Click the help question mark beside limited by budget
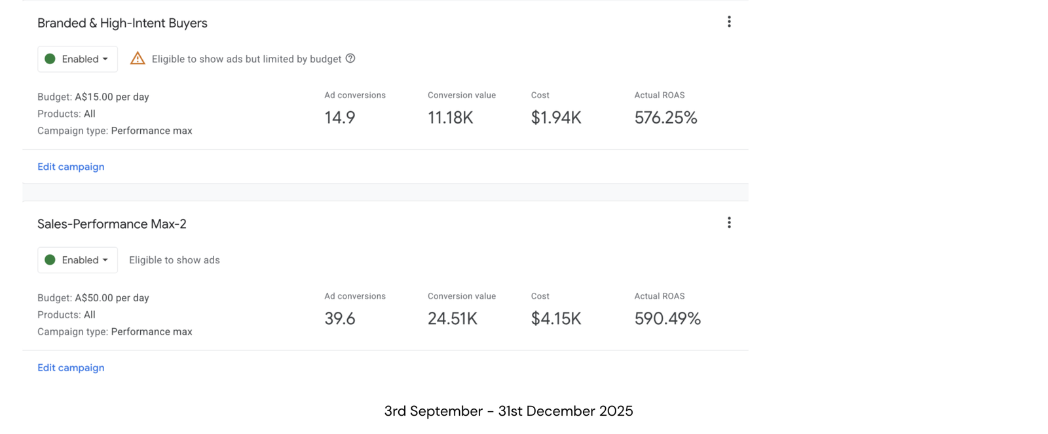The height and width of the screenshot is (434, 1048). click(x=350, y=58)
